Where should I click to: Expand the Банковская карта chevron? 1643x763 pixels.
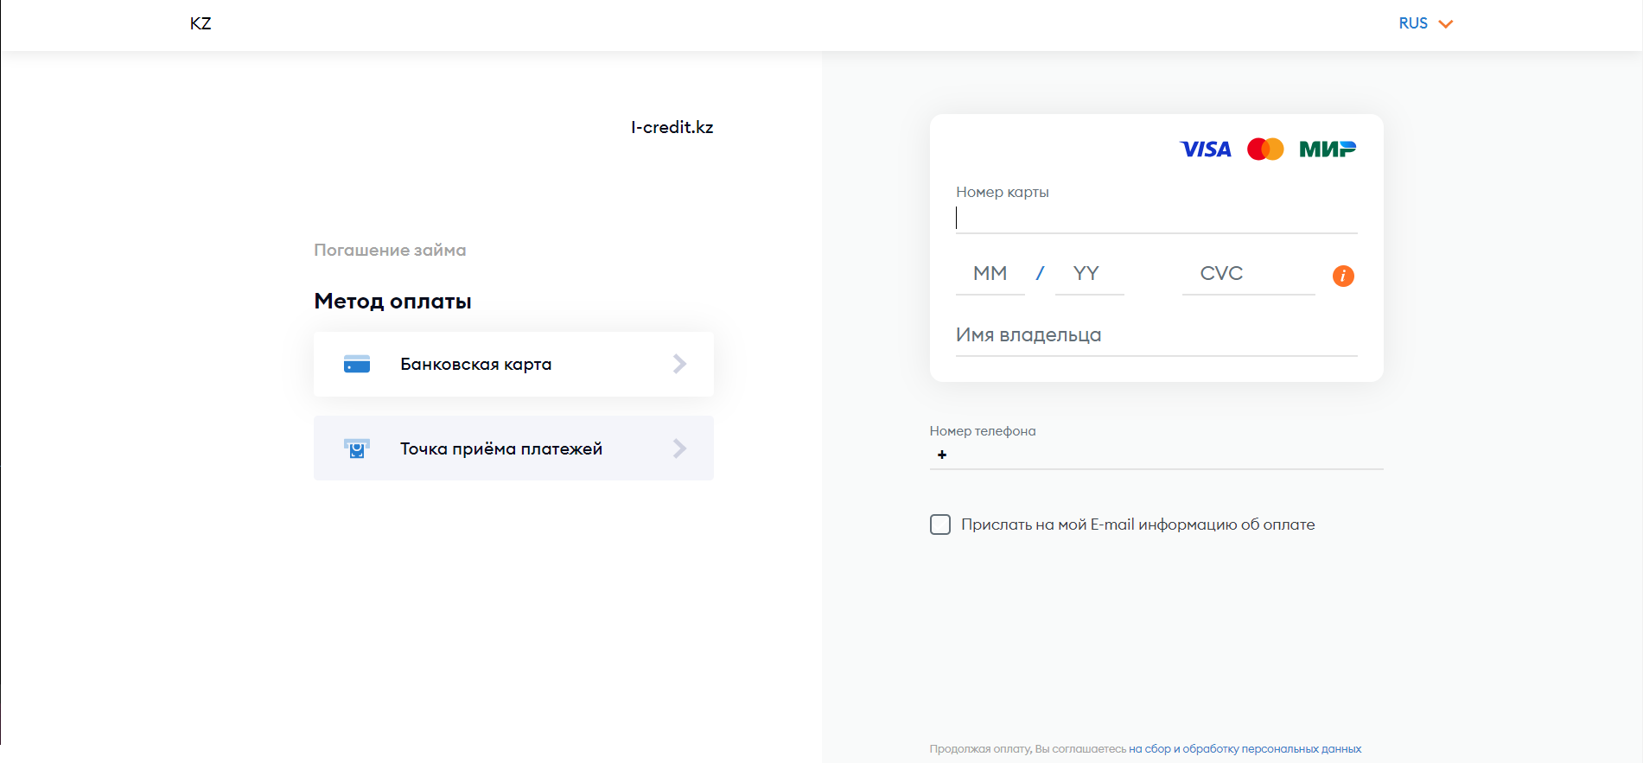[679, 364]
